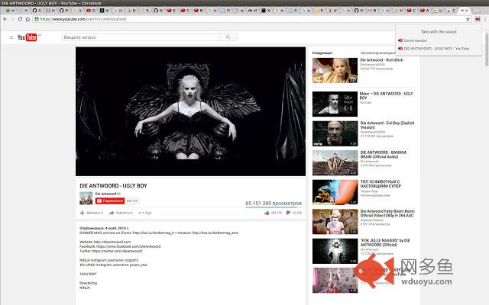The width and height of the screenshot is (489, 305).
Task: Open FOK JULLE NAAIERS video thumbnail
Action: pyautogui.click(x=335, y=251)
